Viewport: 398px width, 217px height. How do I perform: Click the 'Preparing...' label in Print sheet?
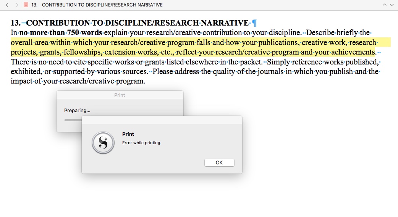(x=77, y=111)
